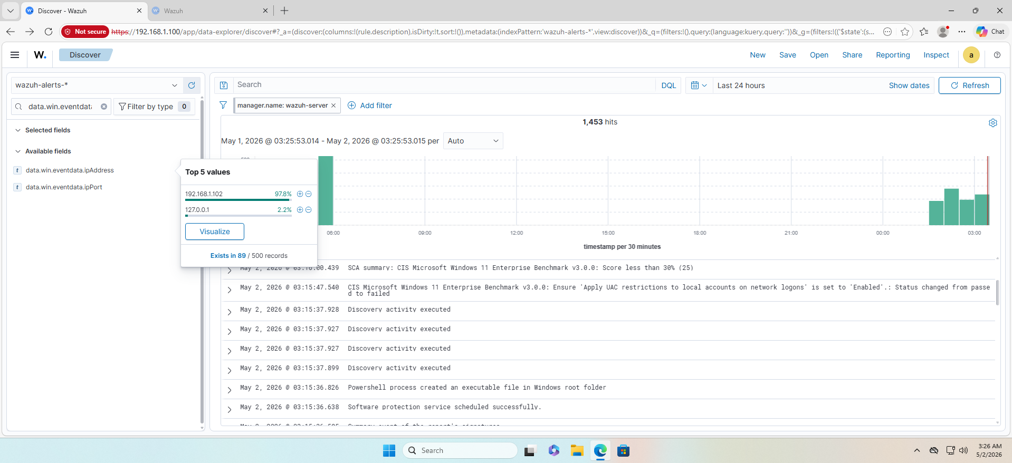Open the user avatar menu
Screen dimensions: 1012x463
tap(971, 55)
